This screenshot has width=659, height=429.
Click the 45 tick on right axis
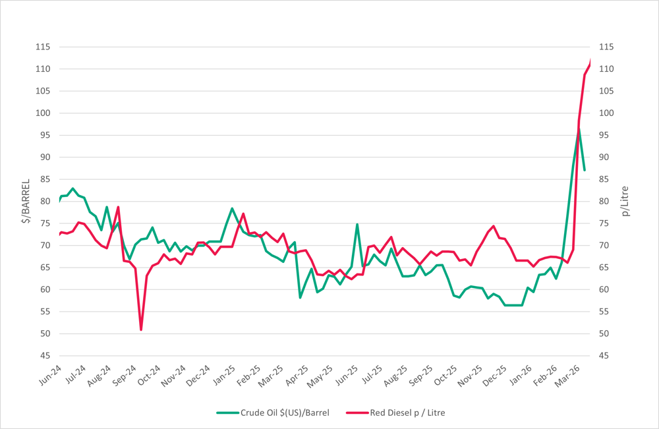coord(606,356)
